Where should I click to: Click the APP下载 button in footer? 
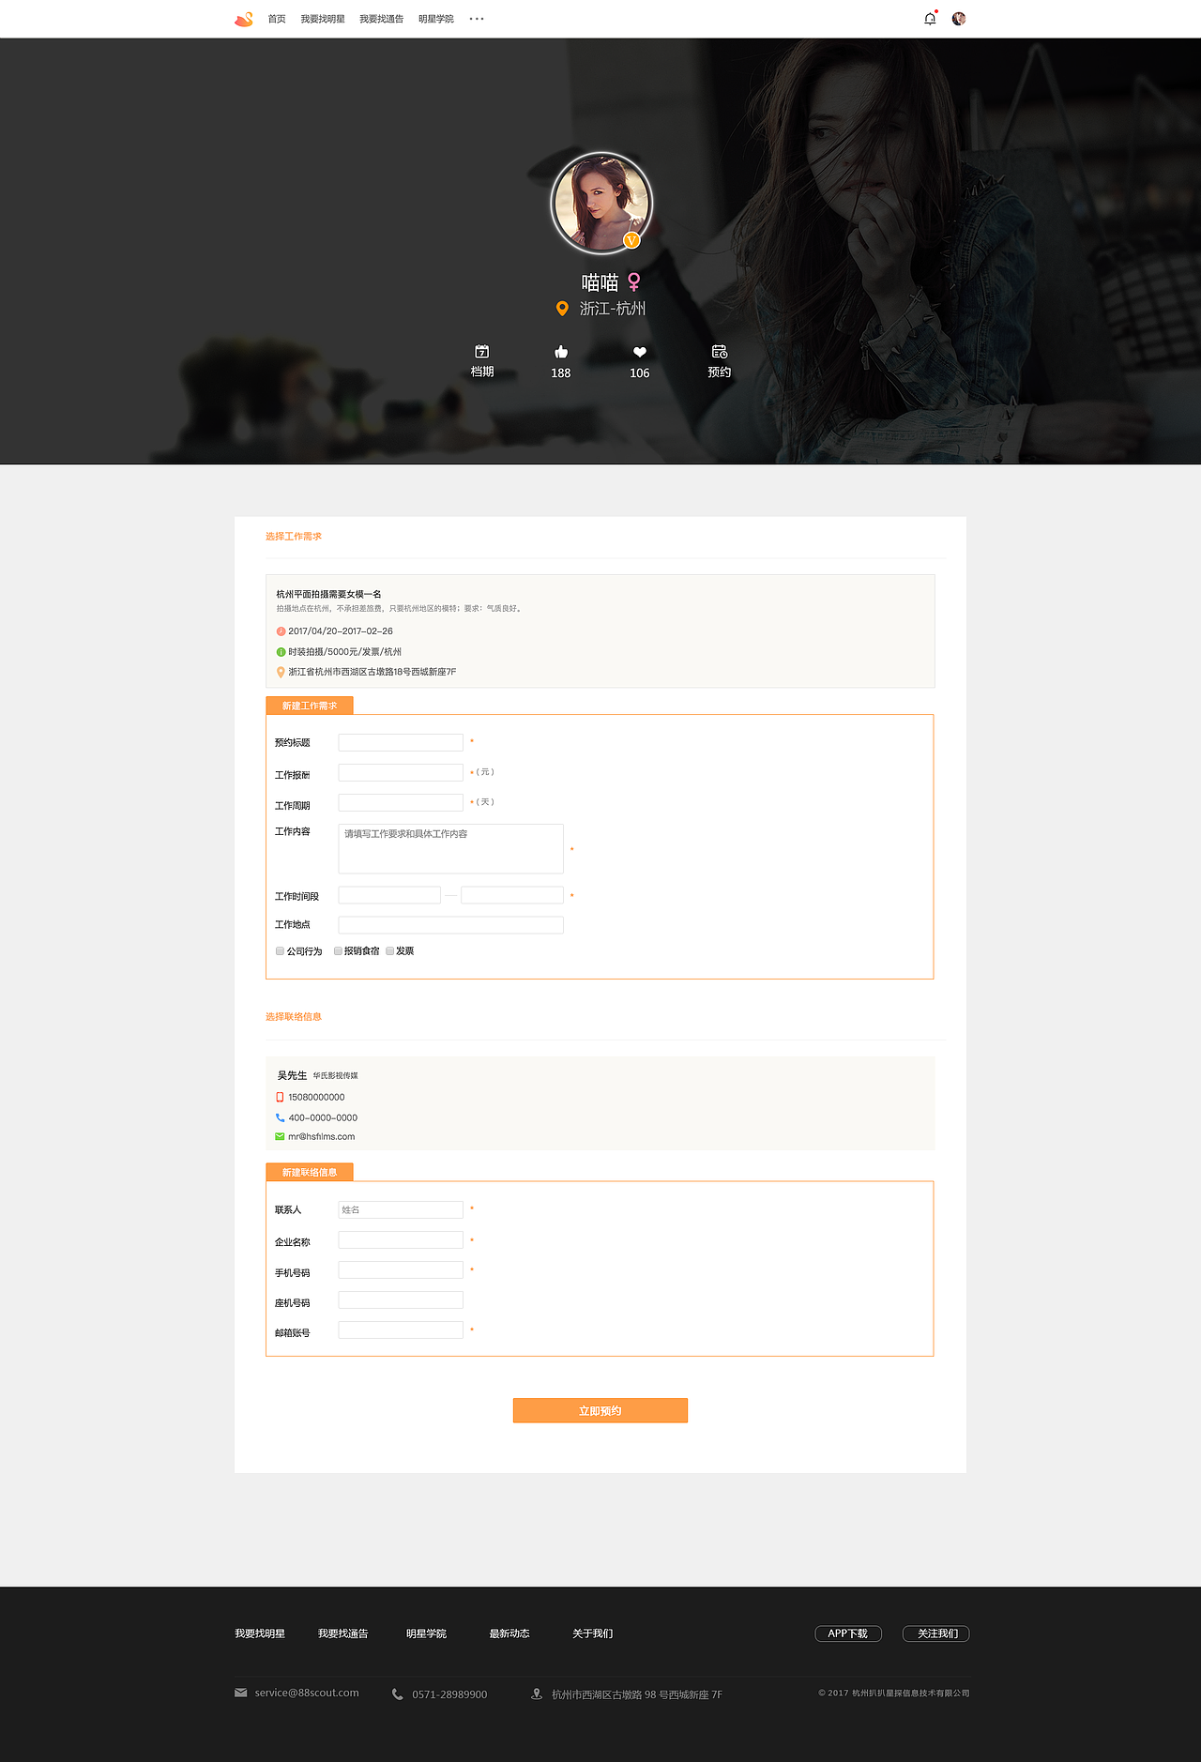point(848,1633)
